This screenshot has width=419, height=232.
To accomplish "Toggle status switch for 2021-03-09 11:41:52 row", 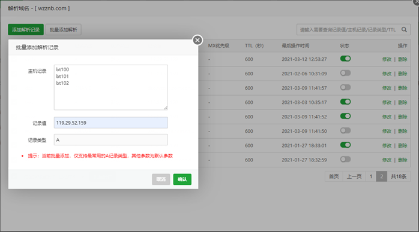I will coord(345,116).
